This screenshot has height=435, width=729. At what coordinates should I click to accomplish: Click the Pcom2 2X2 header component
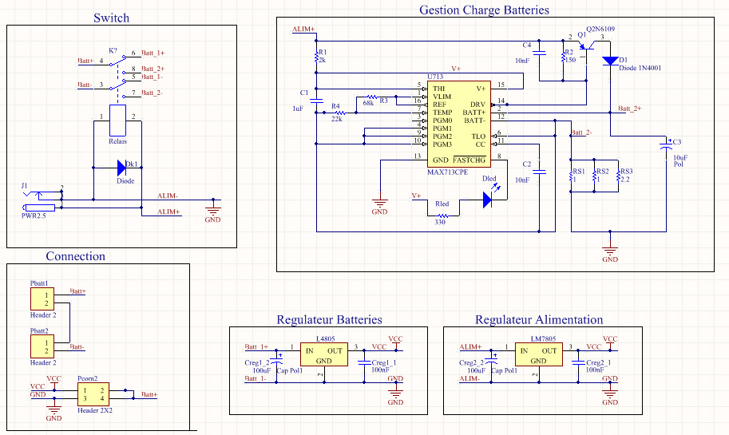point(93,394)
